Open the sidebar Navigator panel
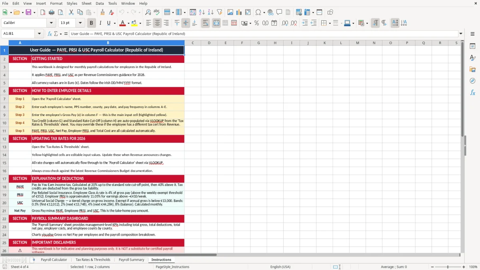This screenshot has width=480, height=270. [472, 81]
